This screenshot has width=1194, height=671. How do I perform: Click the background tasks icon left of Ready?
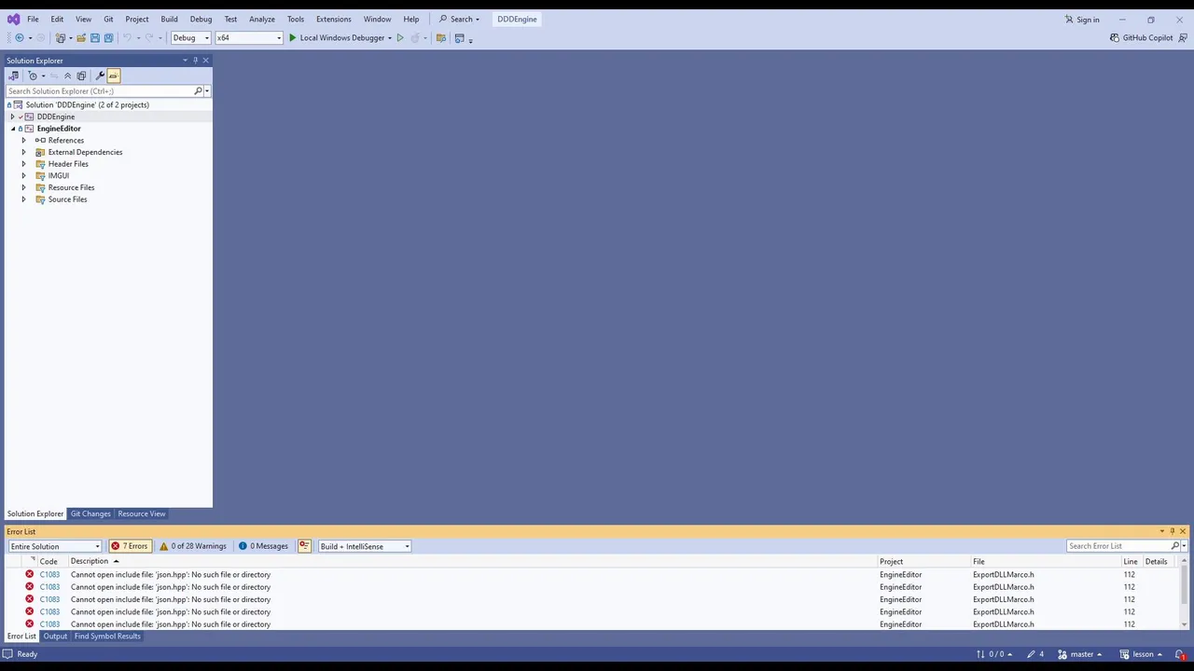tap(7, 654)
